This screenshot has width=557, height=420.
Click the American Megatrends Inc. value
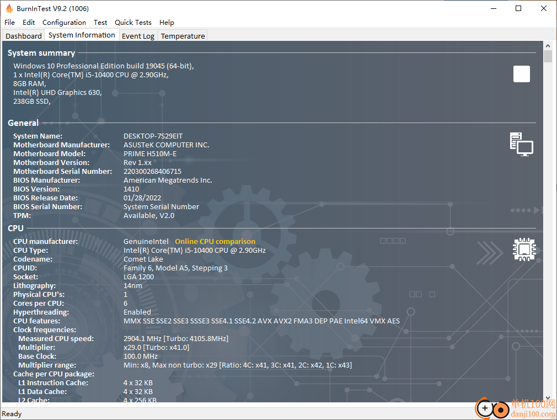168,180
